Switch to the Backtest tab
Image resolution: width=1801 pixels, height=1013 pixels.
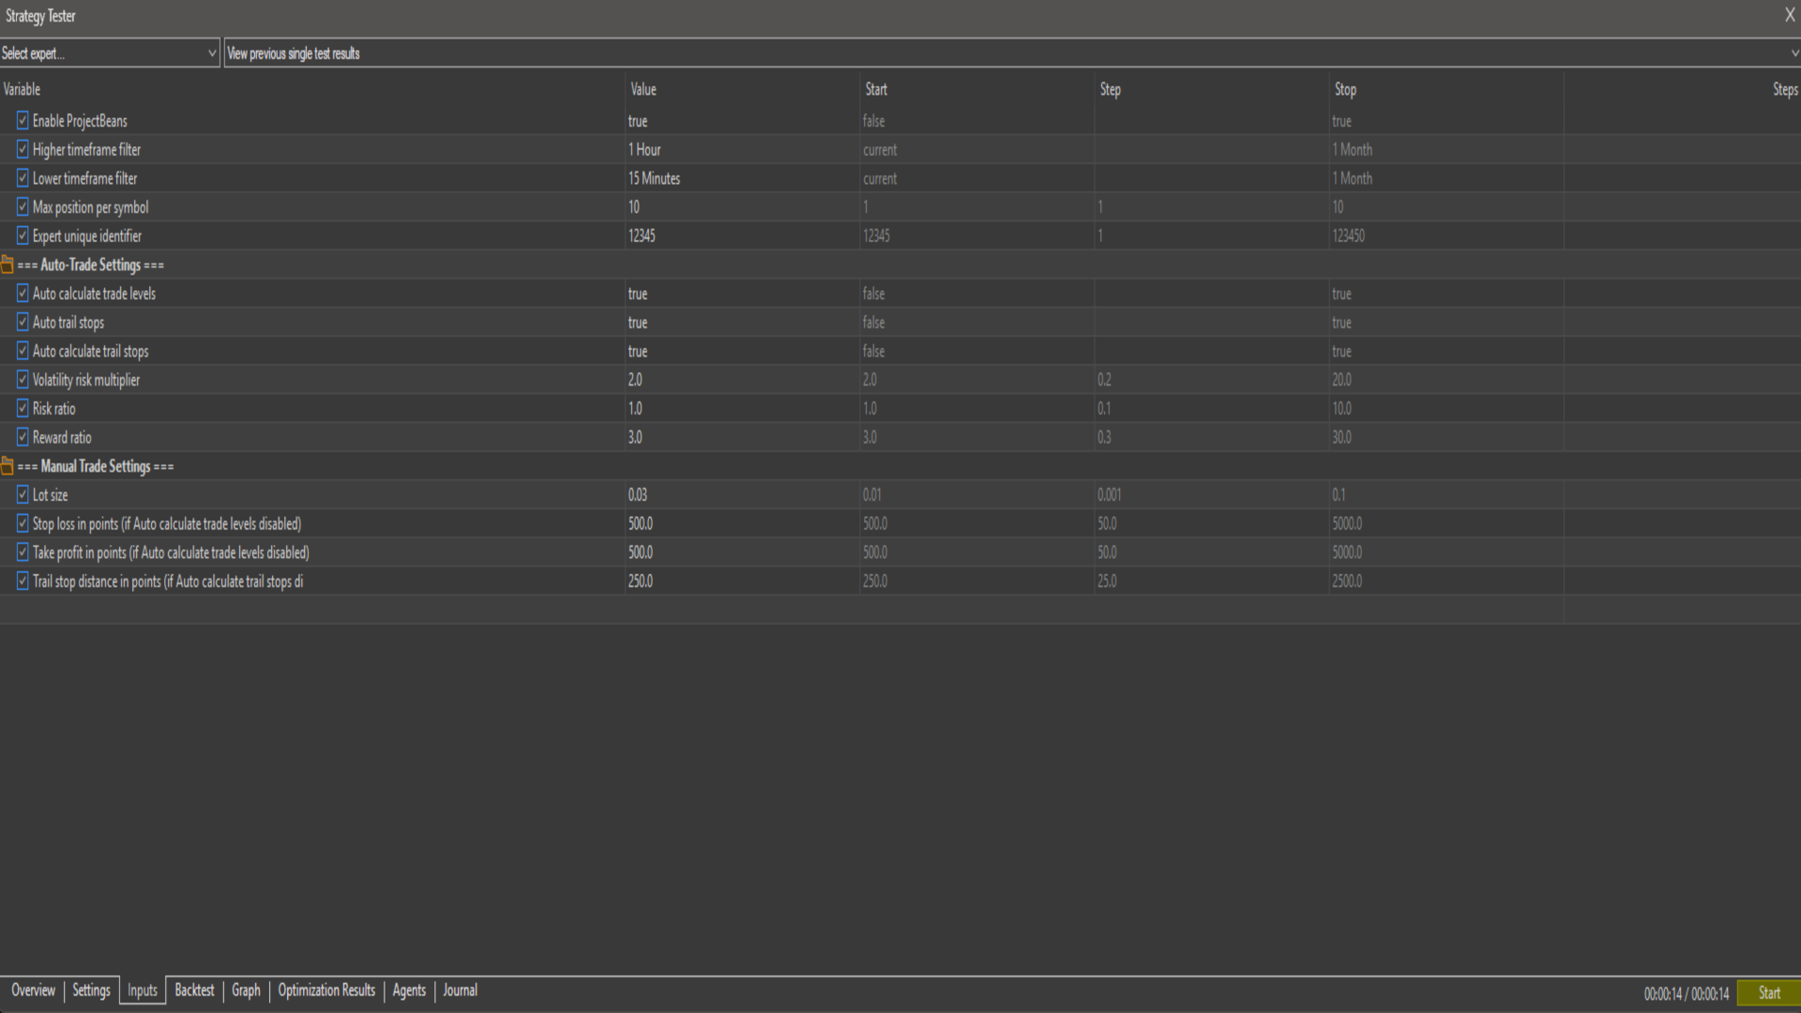point(194,990)
